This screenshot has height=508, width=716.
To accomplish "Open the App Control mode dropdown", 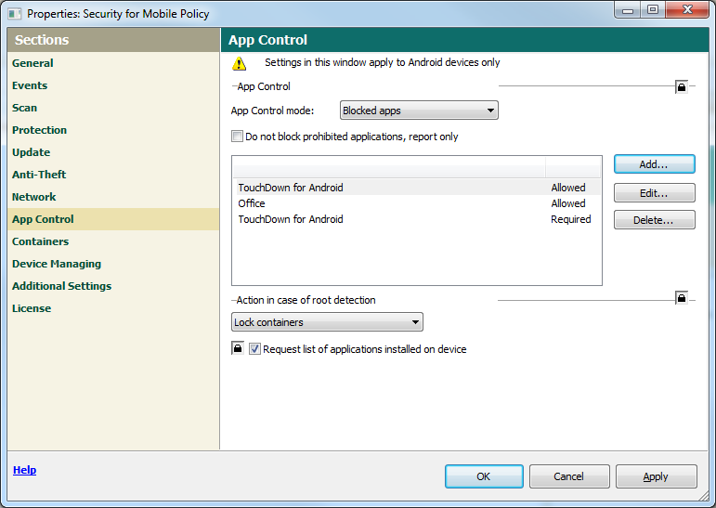I will click(419, 111).
